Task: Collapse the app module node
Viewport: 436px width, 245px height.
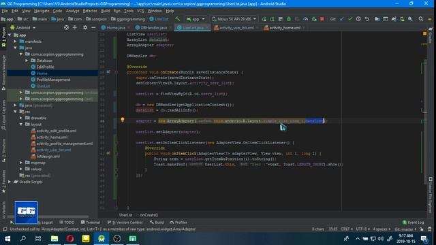Action: coord(10,35)
